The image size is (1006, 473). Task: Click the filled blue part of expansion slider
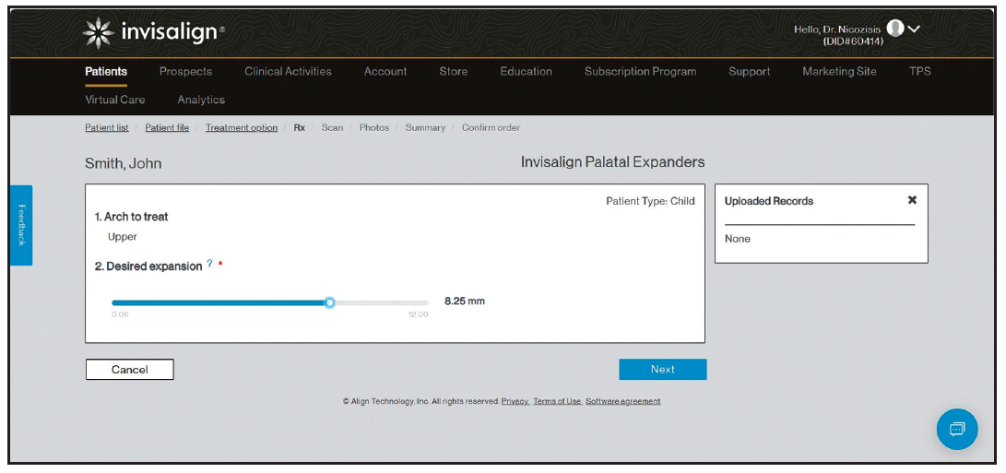coord(219,302)
